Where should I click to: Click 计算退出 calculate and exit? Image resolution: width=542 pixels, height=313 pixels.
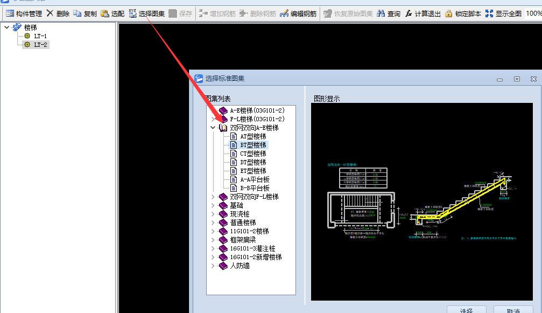[x=423, y=13]
